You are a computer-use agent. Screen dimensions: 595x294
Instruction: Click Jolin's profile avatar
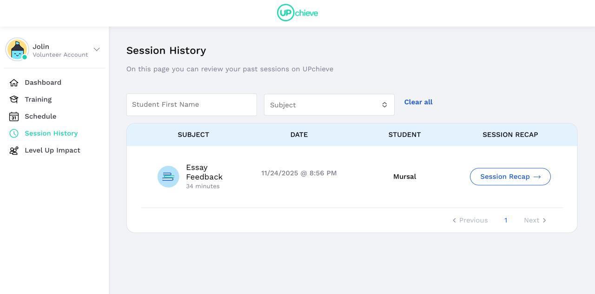[17, 49]
